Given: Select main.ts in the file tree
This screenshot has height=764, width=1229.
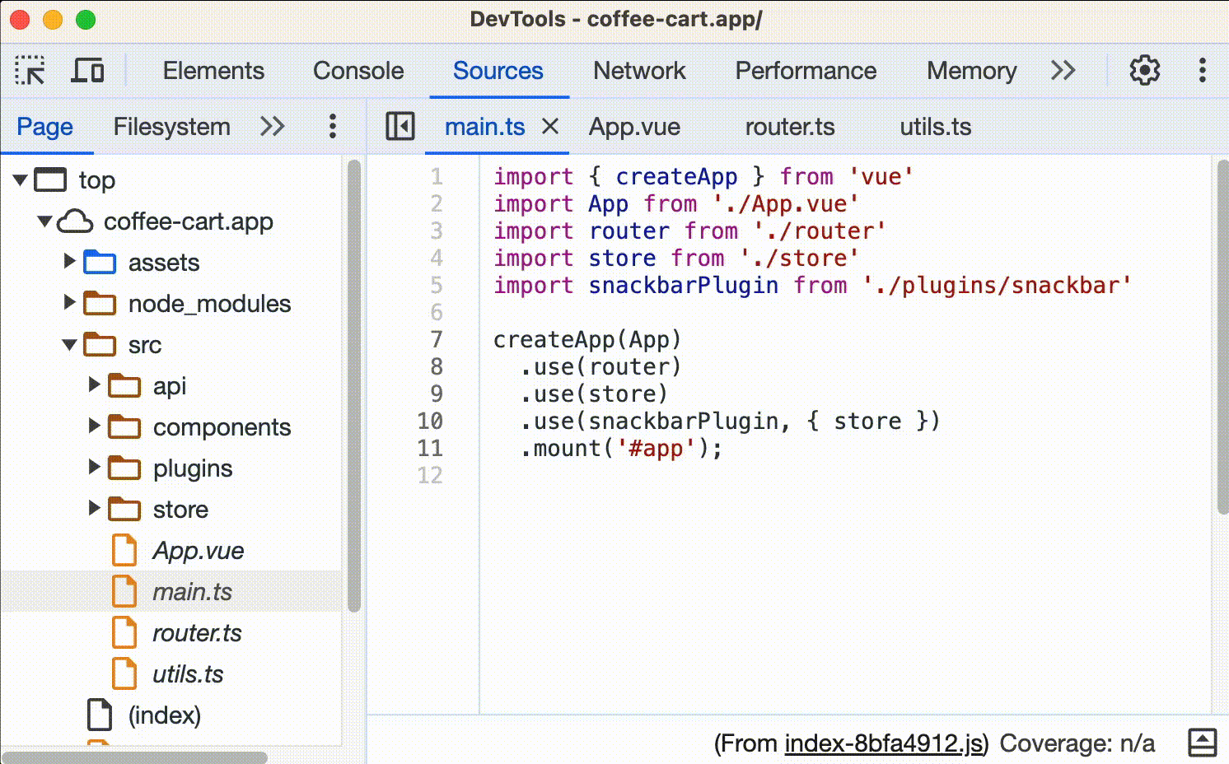Looking at the screenshot, I should click(193, 592).
